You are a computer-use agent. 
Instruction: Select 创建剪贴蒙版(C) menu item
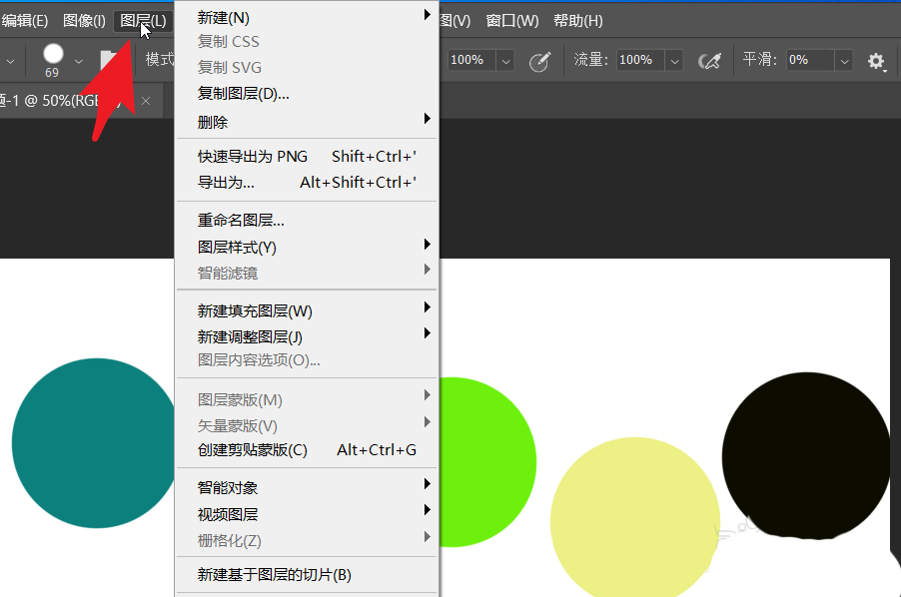(253, 449)
